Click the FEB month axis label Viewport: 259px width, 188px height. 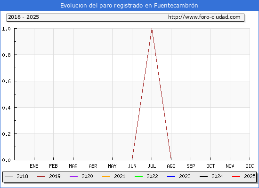(53, 166)
